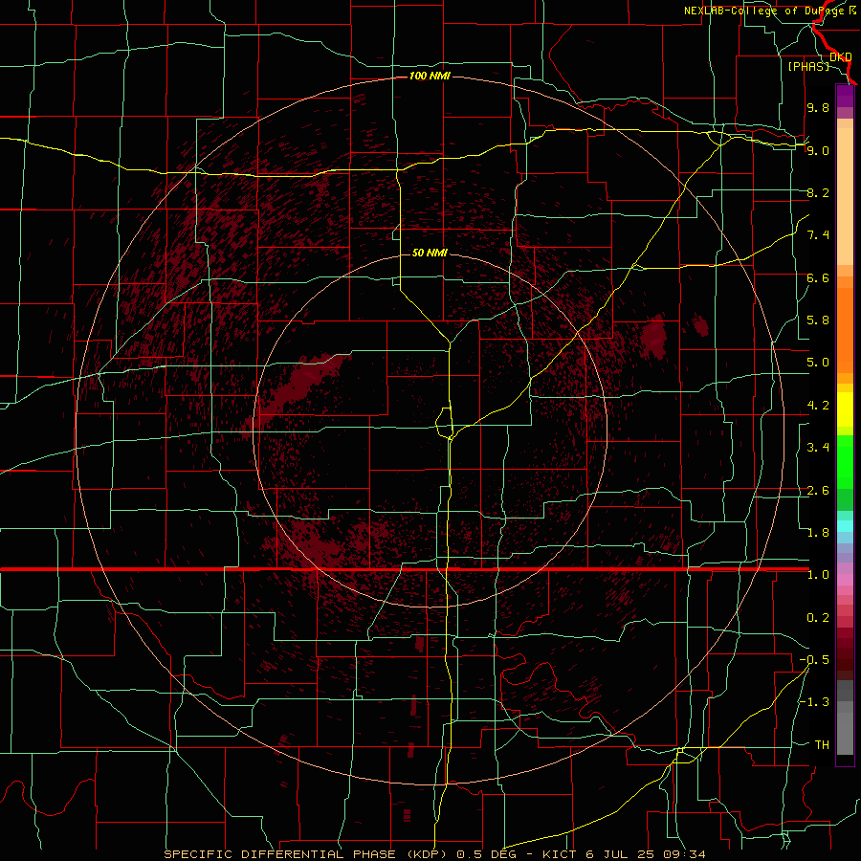Click the 4.2 value on the color scale
Image resolution: width=861 pixels, height=861 pixels.
tap(818, 406)
